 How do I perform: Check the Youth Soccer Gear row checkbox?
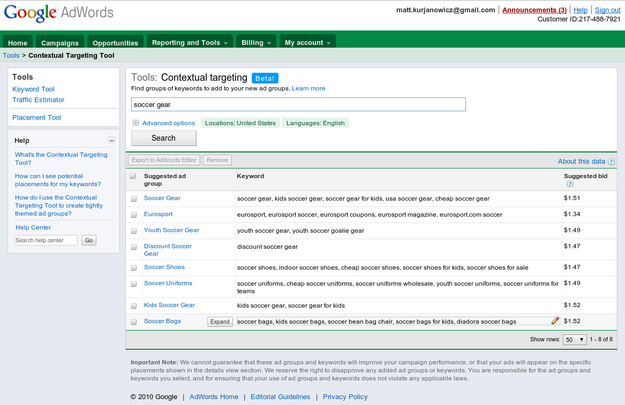[x=134, y=231]
